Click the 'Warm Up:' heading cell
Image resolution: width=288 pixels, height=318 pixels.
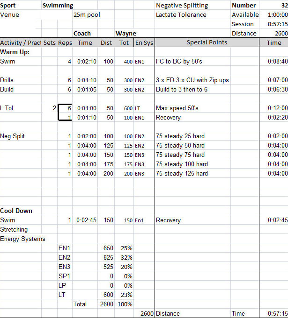point(15,52)
